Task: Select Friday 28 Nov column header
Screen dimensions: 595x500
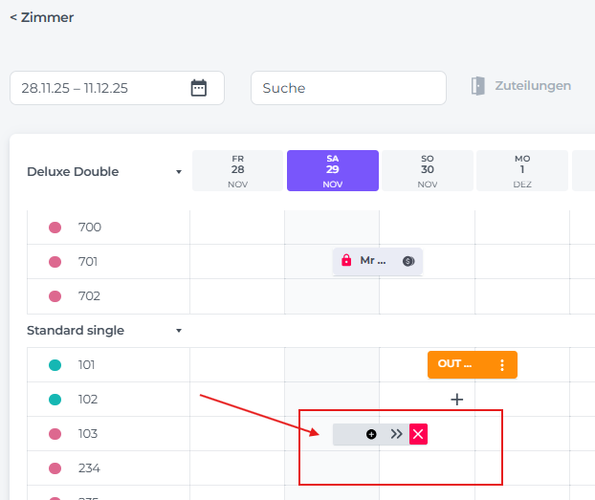Action: coord(237,171)
